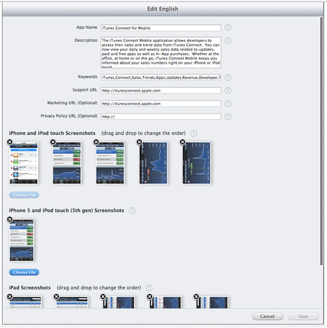
Task: Click the 'iPad Screenshots' heading
Action: pos(29,288)
